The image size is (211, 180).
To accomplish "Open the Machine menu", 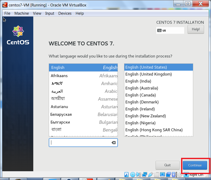I will click(x=22, y=13).
